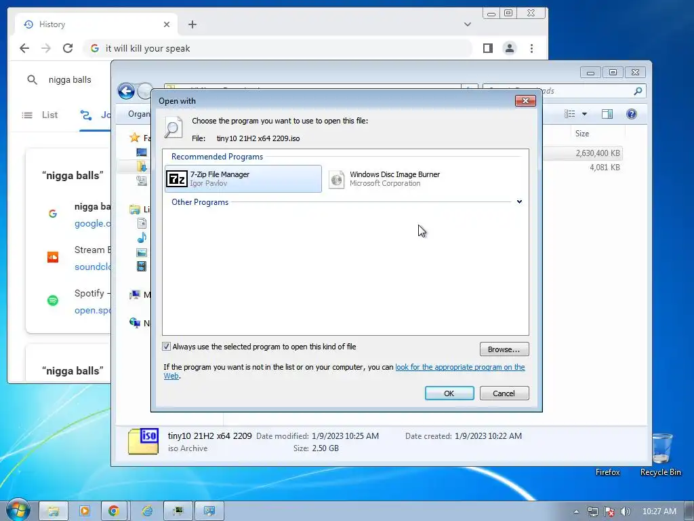
Task: Select Computer icon in navigation pane
Action: tap(135, 294)
